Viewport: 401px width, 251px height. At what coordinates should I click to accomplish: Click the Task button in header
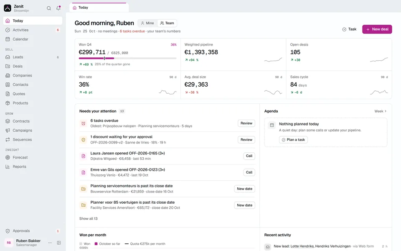[x=349, y=29]
